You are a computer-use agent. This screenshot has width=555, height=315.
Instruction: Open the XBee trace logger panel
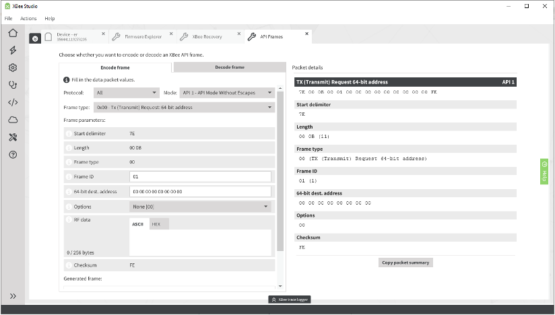coord(290,300)
